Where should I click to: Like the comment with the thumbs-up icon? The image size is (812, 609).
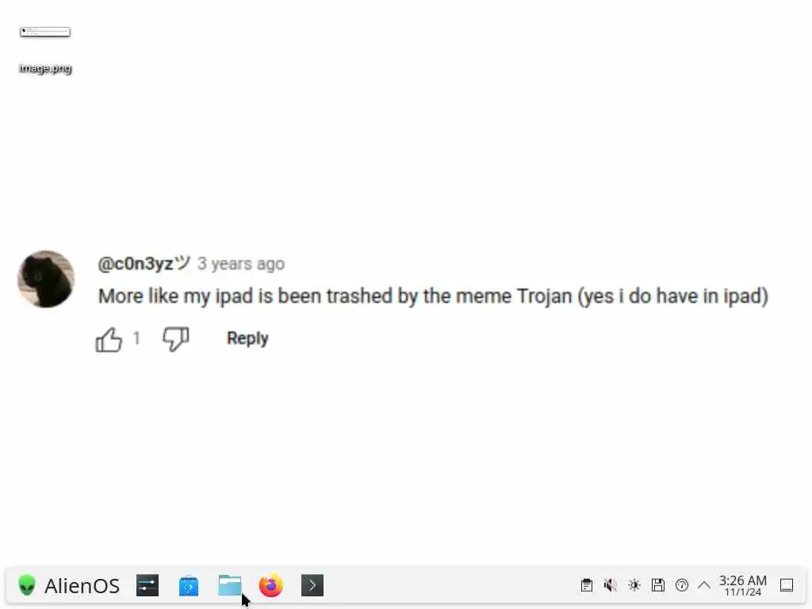pyautogui.click(x=109, y=339)
